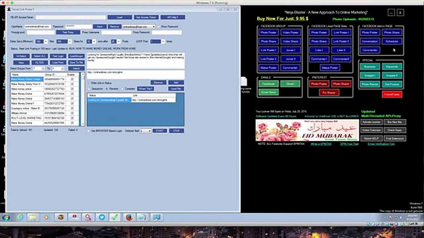Click the Whats This? button
This screenshot has height=238, width=424.
point(146,89)
